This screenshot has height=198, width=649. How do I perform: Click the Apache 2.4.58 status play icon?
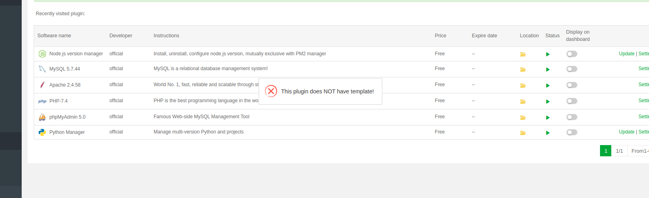[x=548, y=85]
